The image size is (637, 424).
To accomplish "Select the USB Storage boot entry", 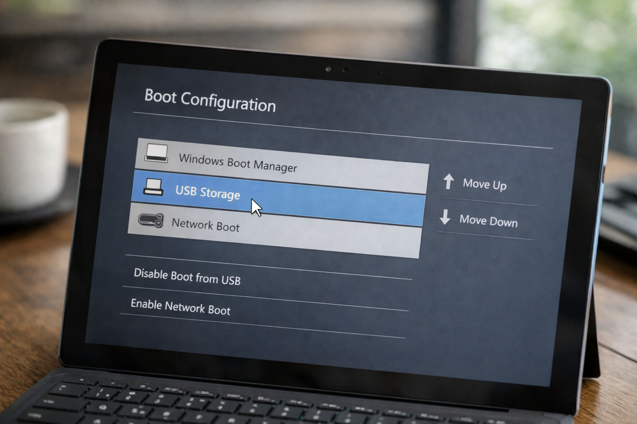I will (x=278, y=197).
